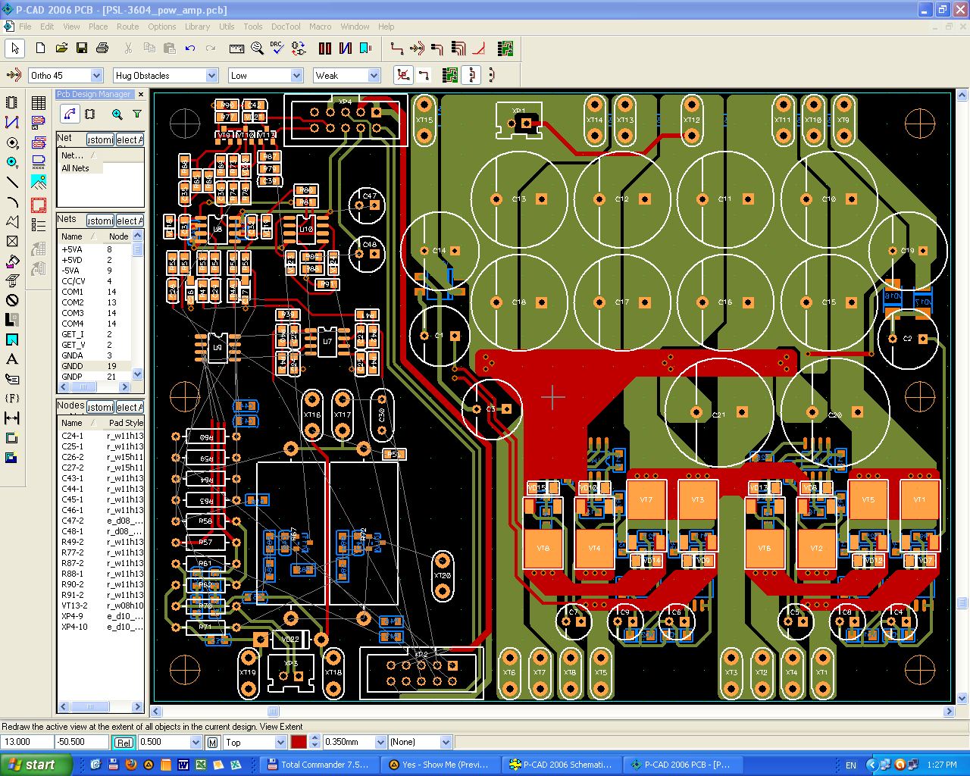Toggle the Rel relative grid button

click(124, 743)
